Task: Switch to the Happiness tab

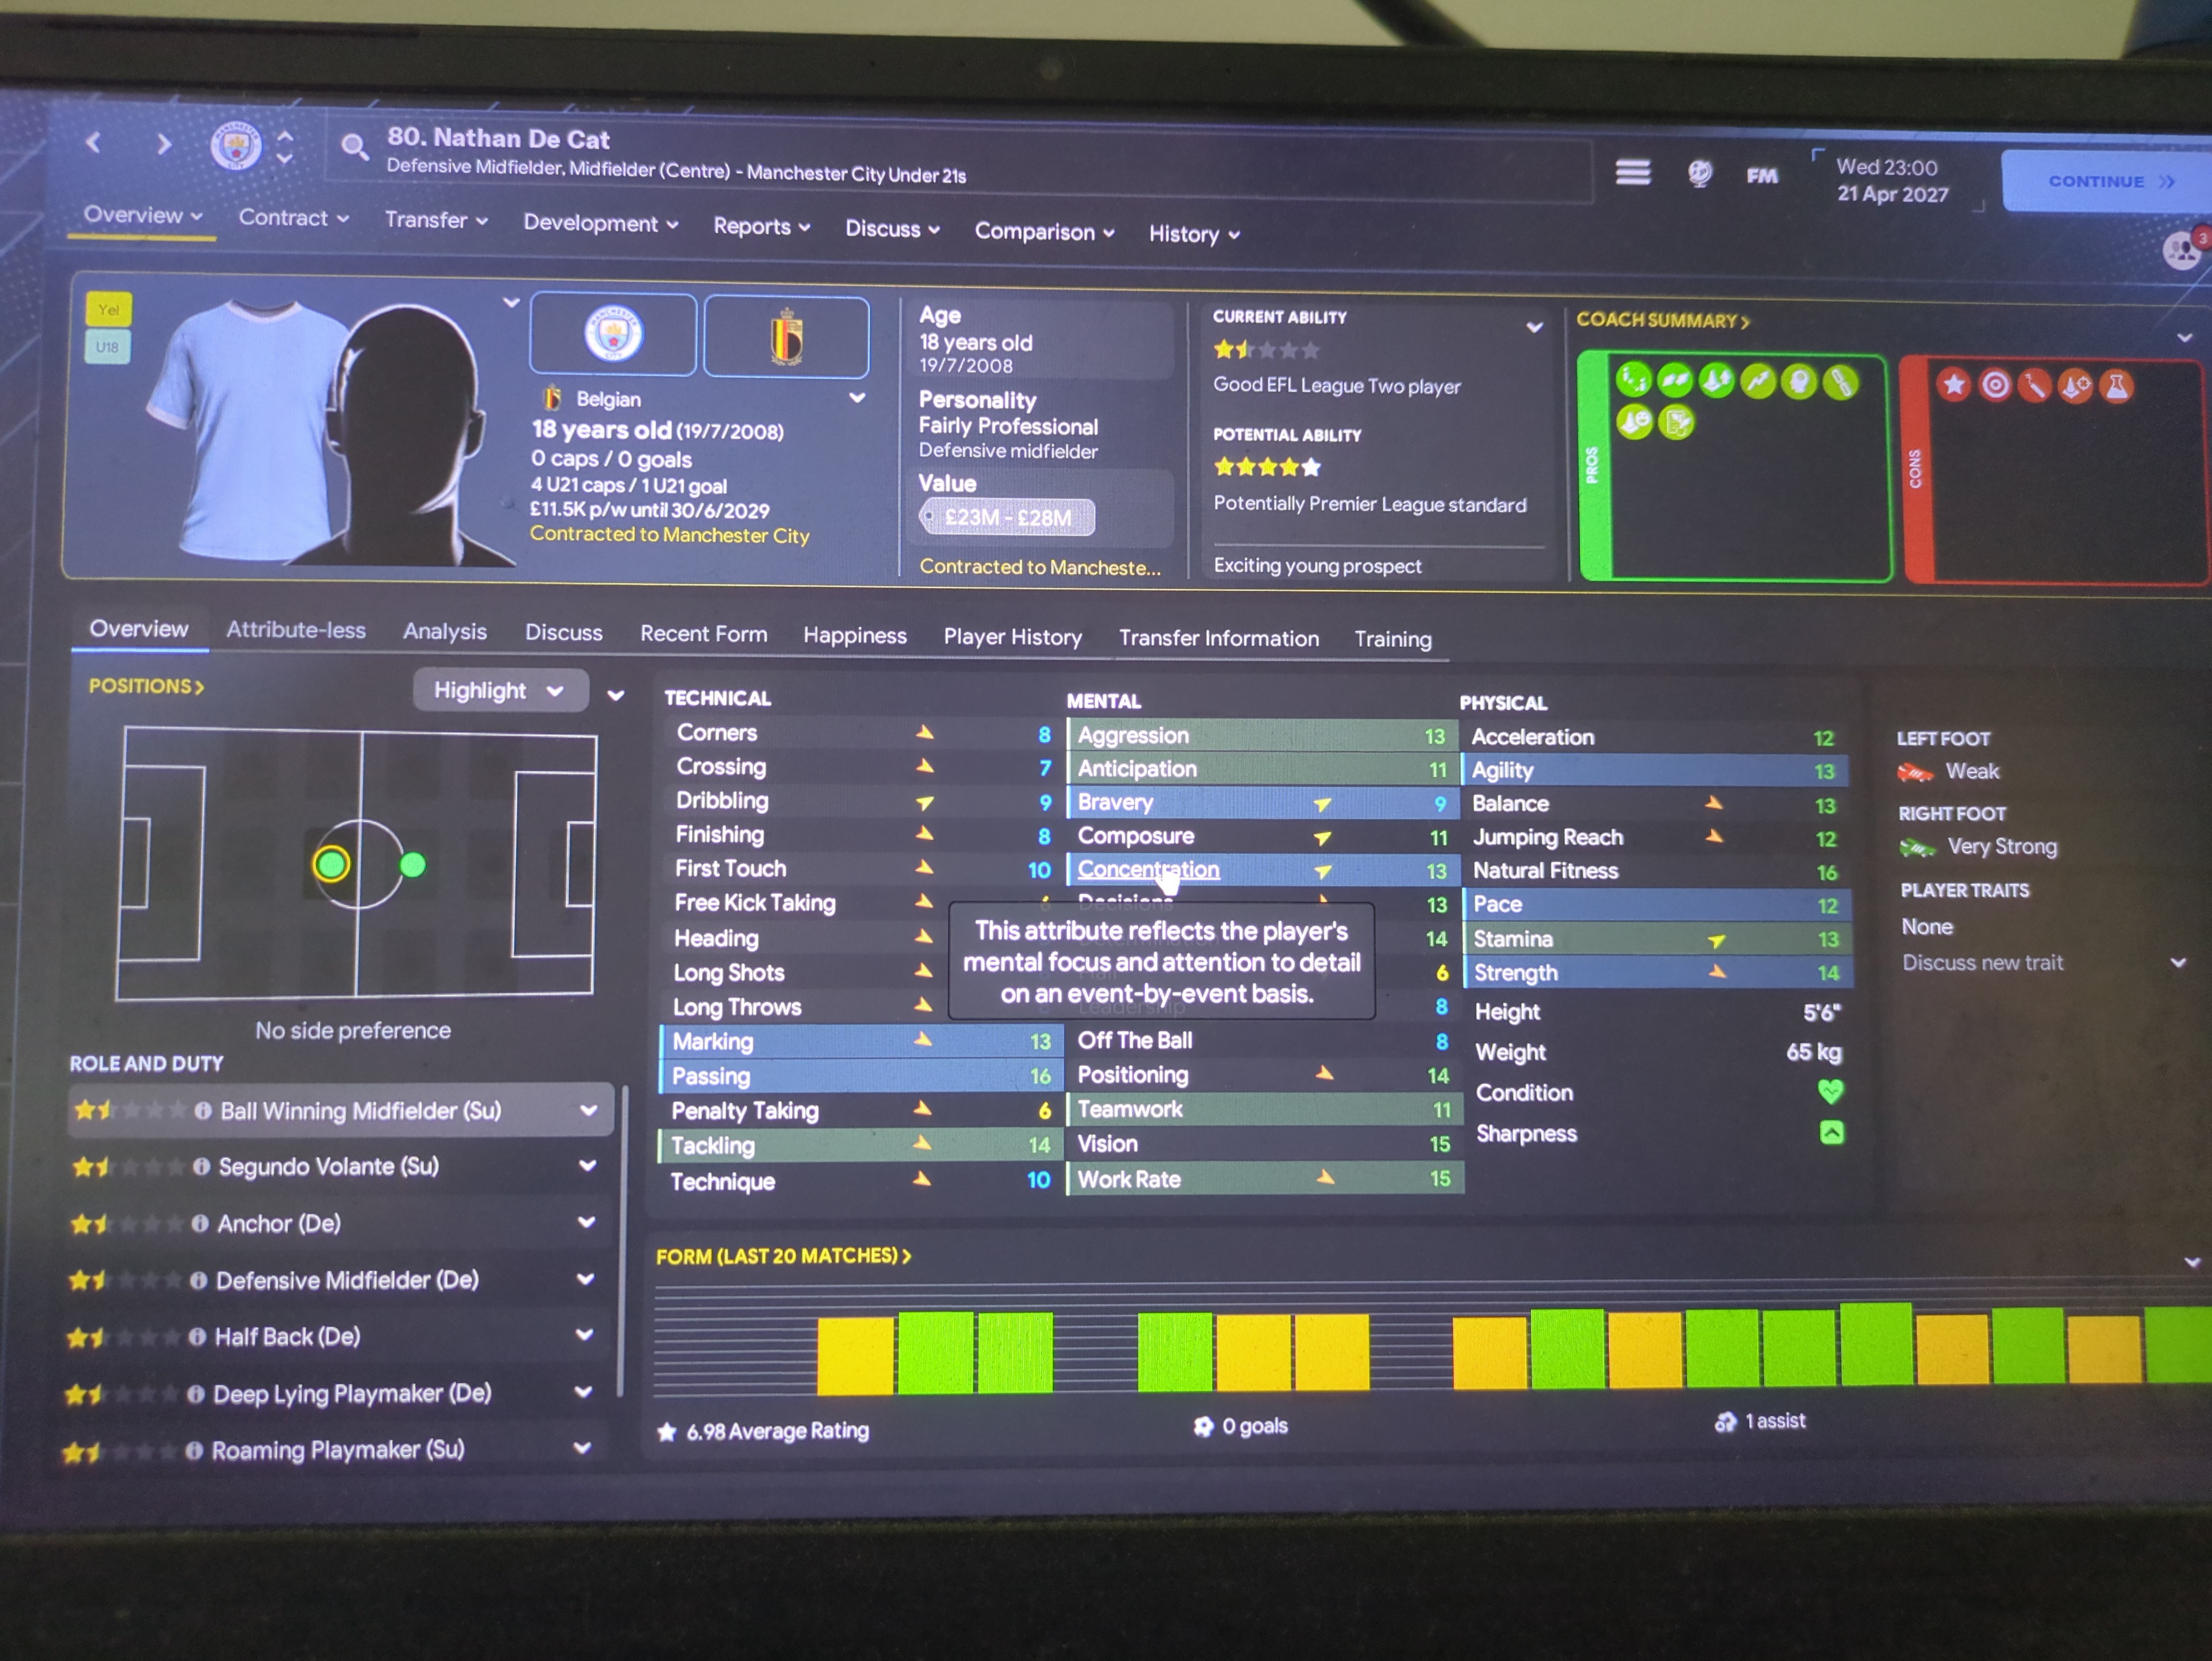Action: pos(855,636)
